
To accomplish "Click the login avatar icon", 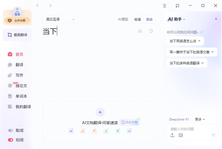I will [17, 10].
